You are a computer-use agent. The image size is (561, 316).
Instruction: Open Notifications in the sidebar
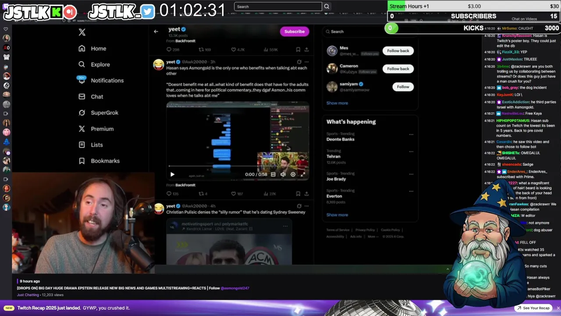coord(100,80)
